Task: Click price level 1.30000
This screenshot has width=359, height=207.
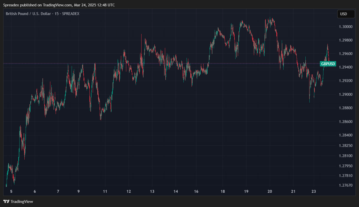Action: 346,27
